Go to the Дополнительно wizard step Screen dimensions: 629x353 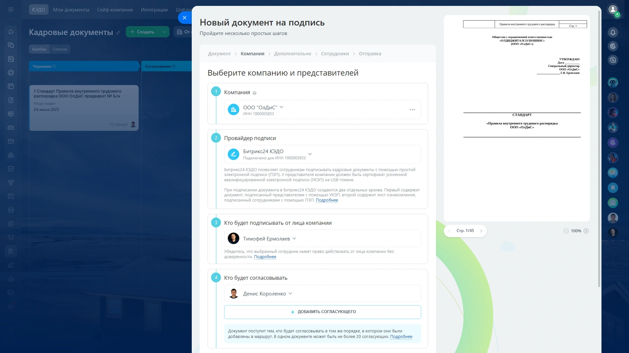[x=292, y=54]
